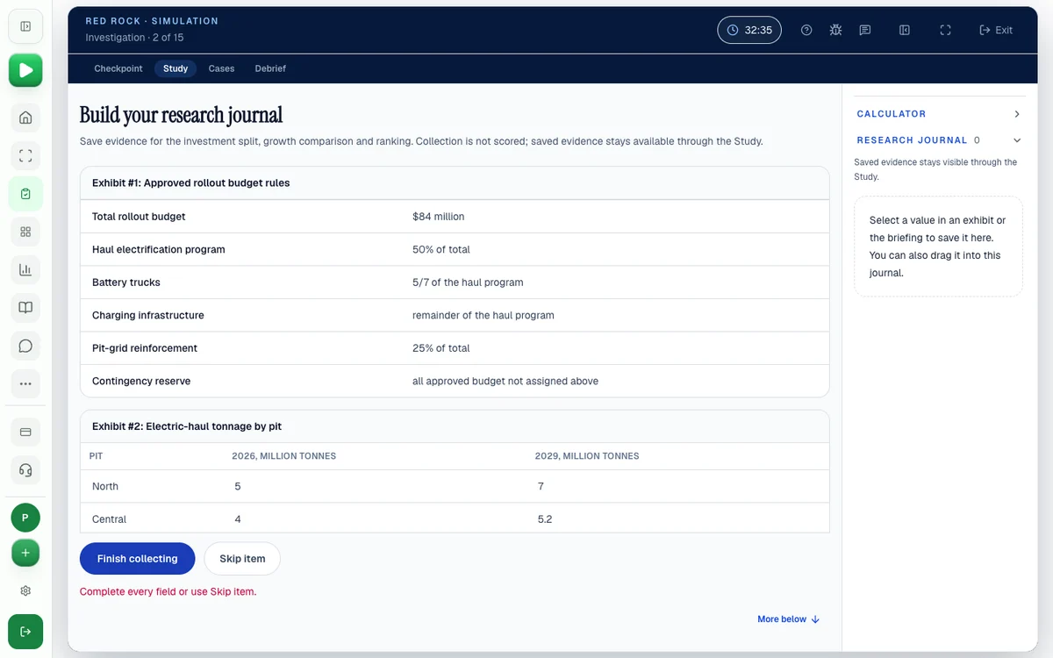The image size is (1053, 658).
Task: Click the Finish collecting button
Action: click(x=137, y=559)
